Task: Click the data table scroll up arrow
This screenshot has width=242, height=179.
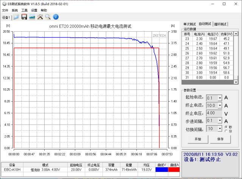Action: (x=236, y=34)
